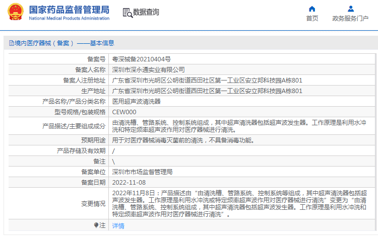This screenshot has height=238, width=378.
Task: Select the value 粤深械备20210404号
Action: (142, 59)
